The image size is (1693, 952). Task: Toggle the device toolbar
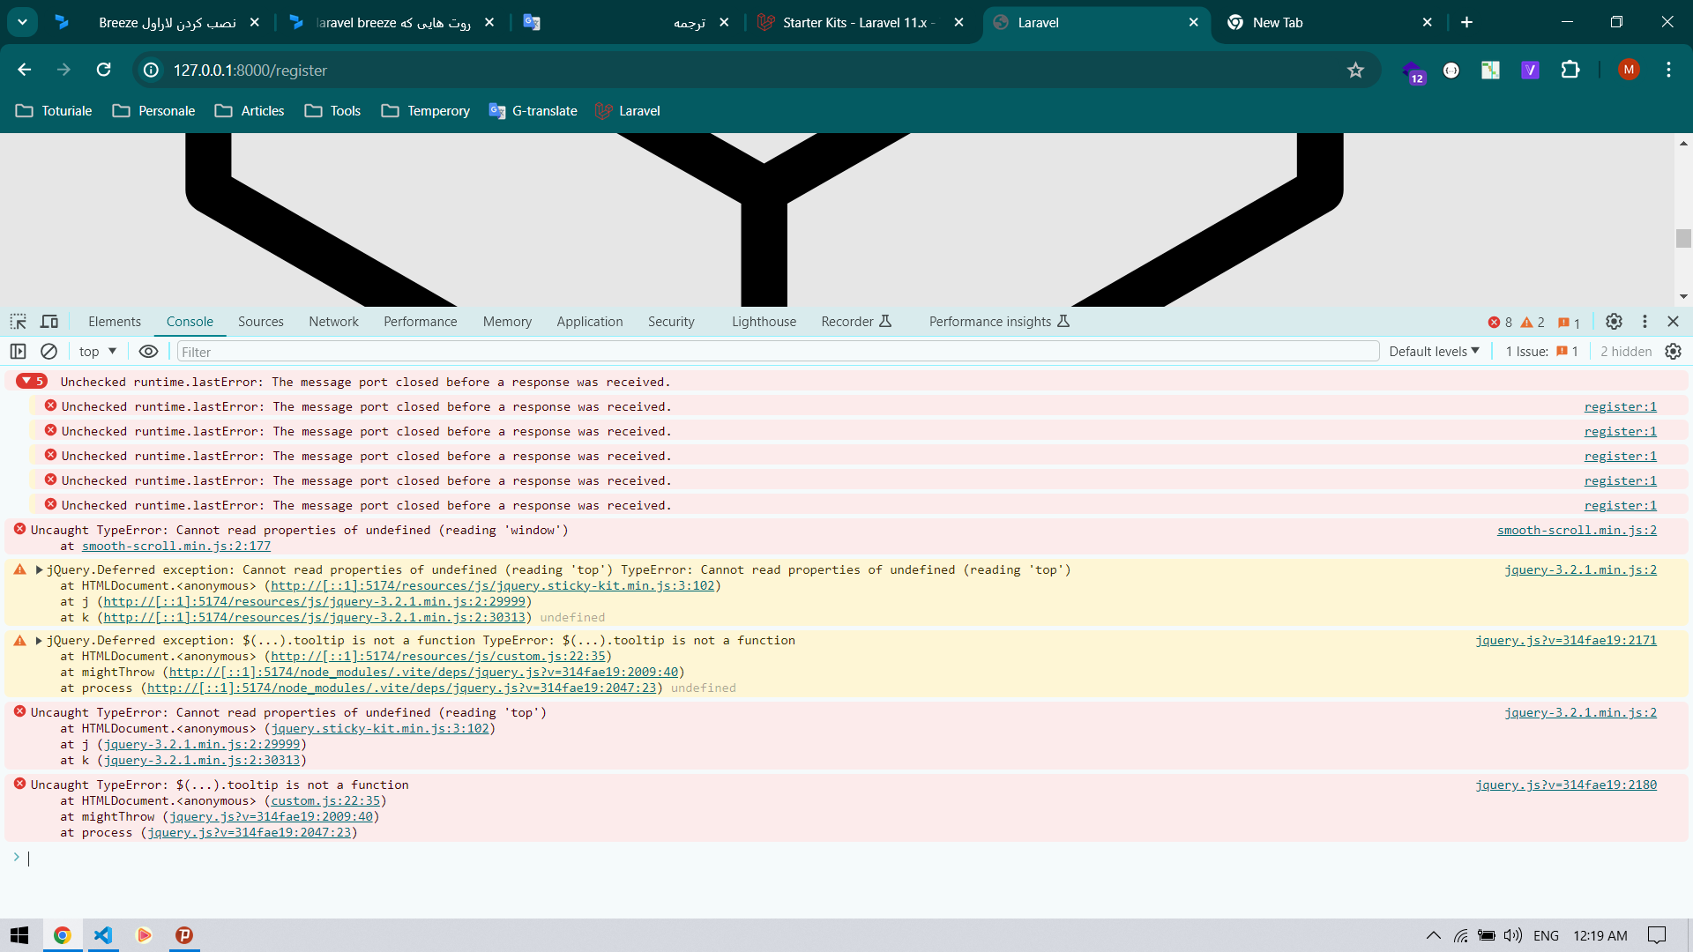pyautogui.click(x=49, y=322)
